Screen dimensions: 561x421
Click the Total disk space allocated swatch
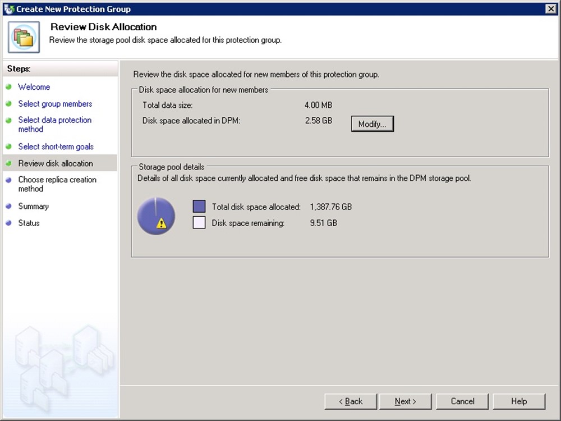pos(199,207)
